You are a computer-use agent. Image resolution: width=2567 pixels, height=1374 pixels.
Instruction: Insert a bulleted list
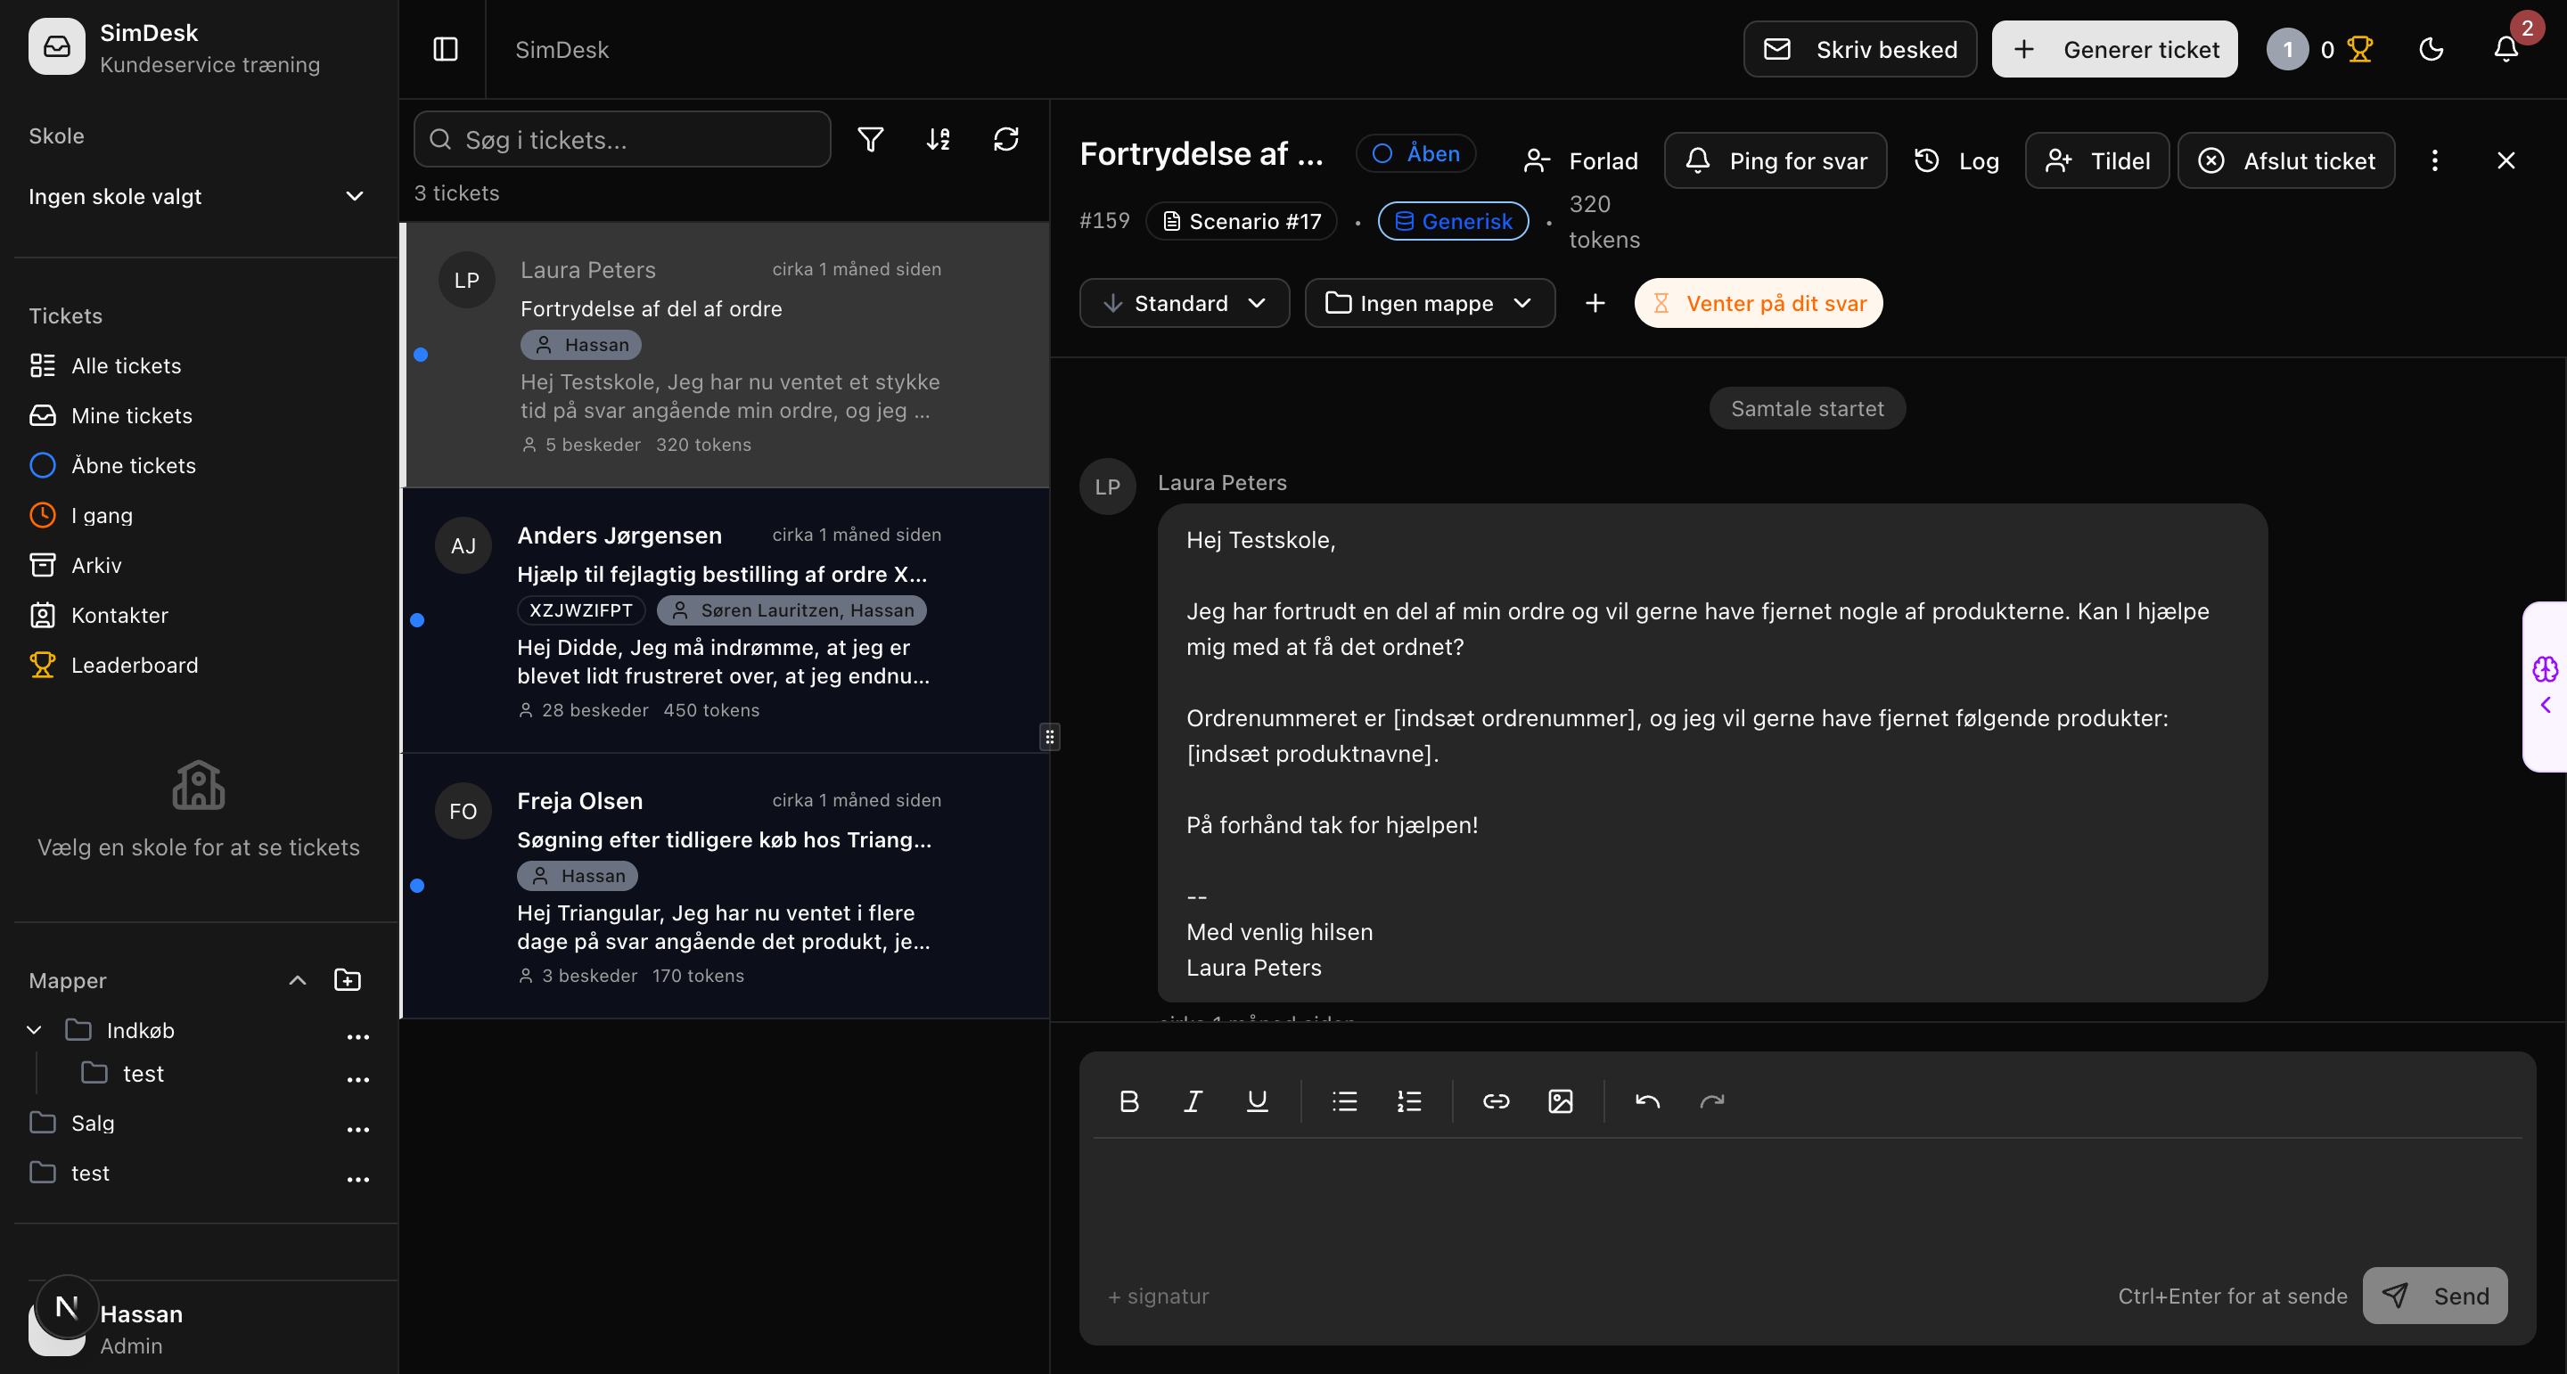pos(1344,1101)
